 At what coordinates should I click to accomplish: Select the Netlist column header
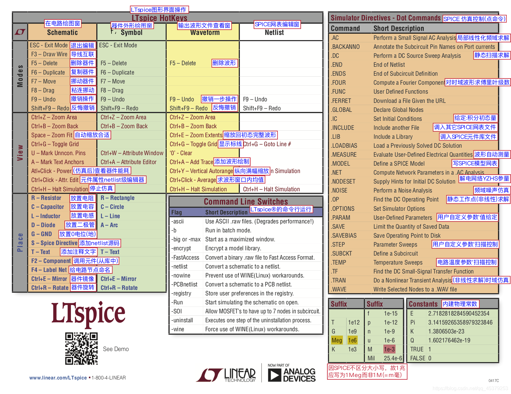click(x=274, y=32)
